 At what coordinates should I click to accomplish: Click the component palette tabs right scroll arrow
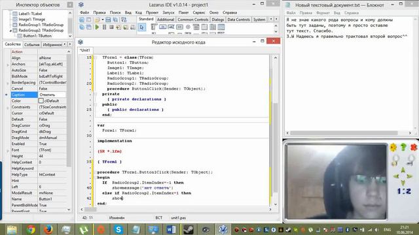(x=276, y=19)
